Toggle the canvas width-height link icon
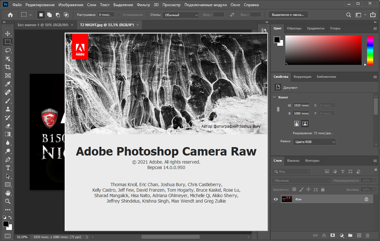The image size is (380, 241). [x=278, y=109]
